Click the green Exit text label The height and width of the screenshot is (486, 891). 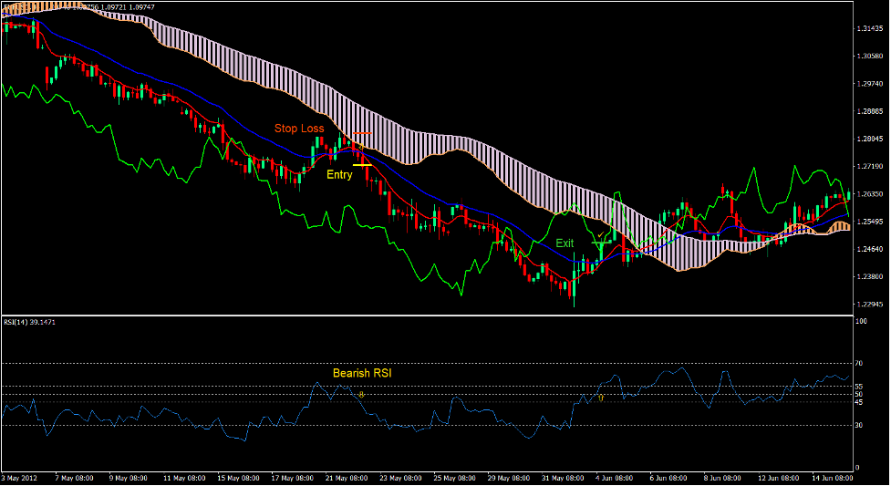(565, 243)
